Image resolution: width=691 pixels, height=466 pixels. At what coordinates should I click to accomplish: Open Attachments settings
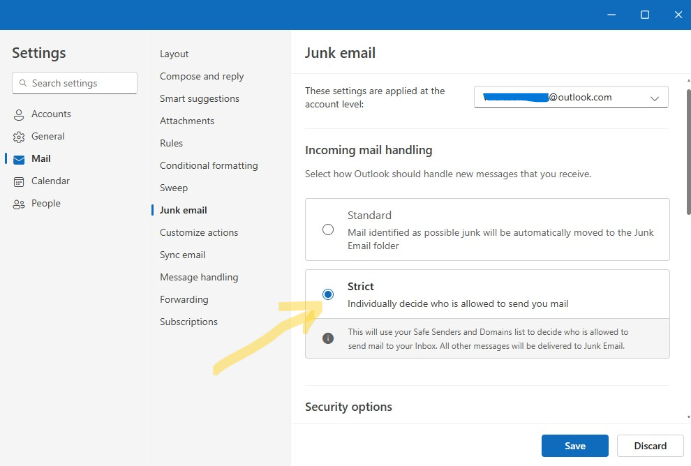tap(187, 121)
